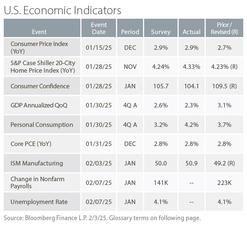Select the Consumer Price Index (YoY) row label
This screenshot has height=225, width=247.
[x=39, y=48]
